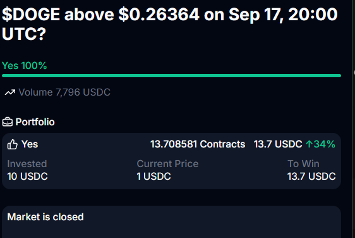This screenshot has width=355, height=238.
Task: Select the 10 USDC invested amount
Action: (x=27, y=177)
